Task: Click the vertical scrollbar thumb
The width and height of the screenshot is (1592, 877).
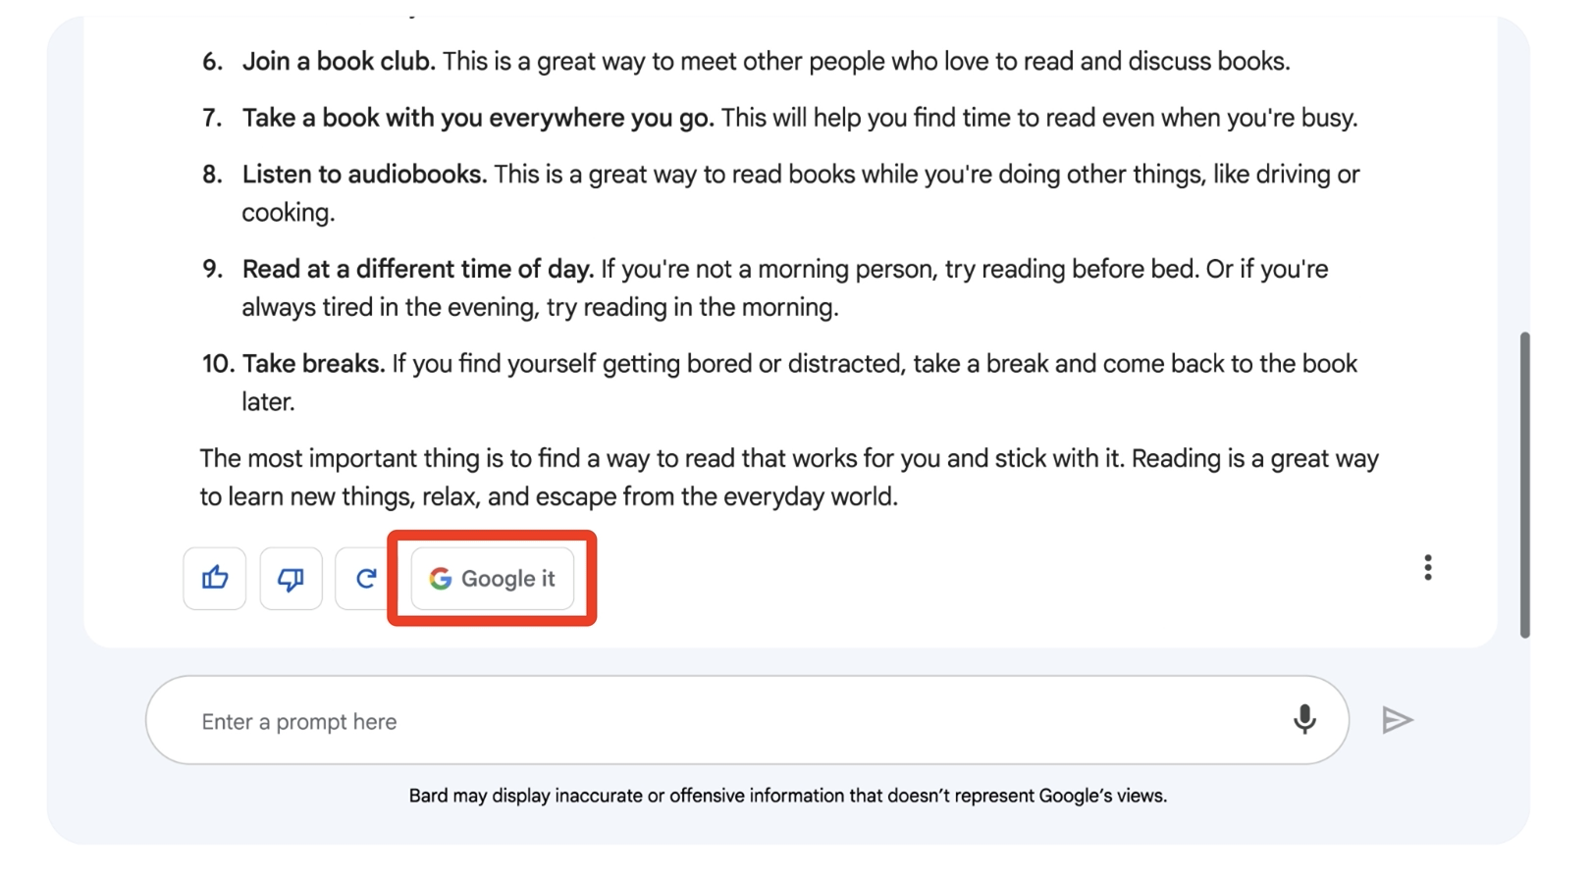Action: click(x=1524, y=485)
